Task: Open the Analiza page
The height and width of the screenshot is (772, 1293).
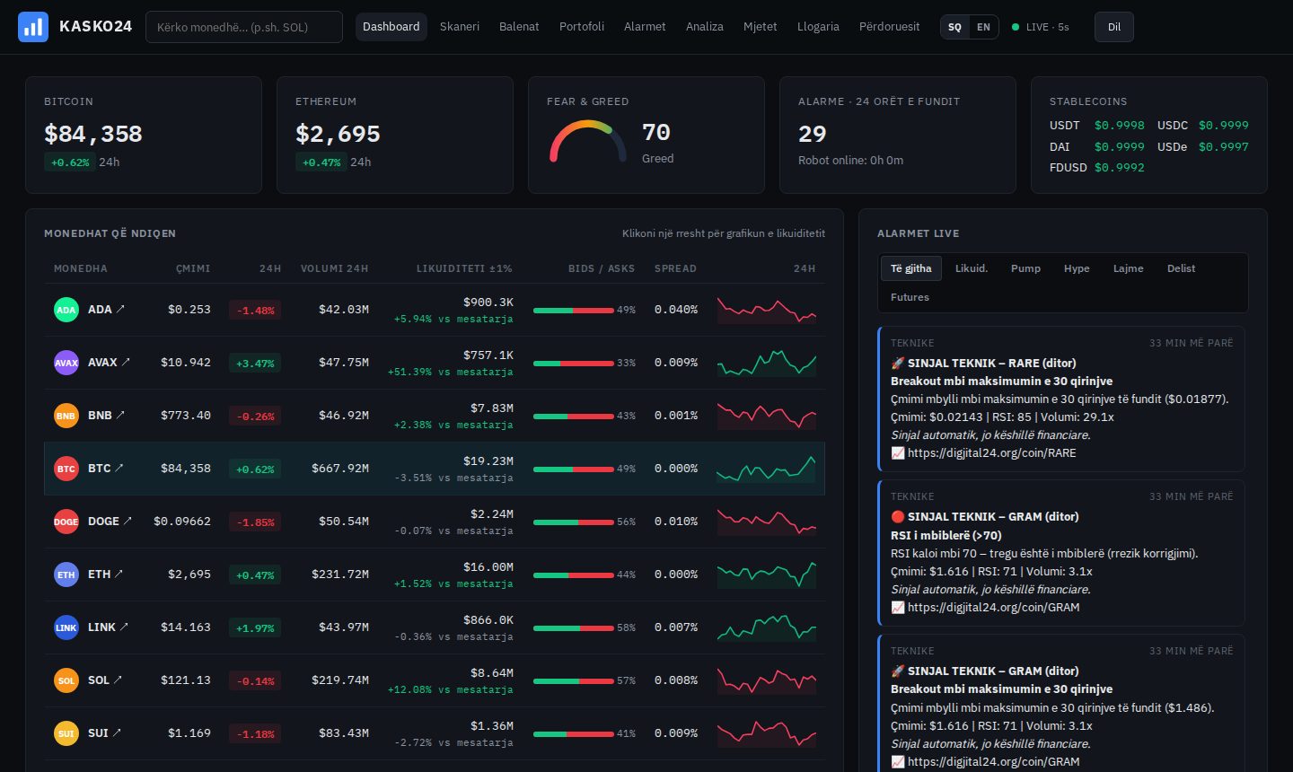Action: [x=705, y=27]
